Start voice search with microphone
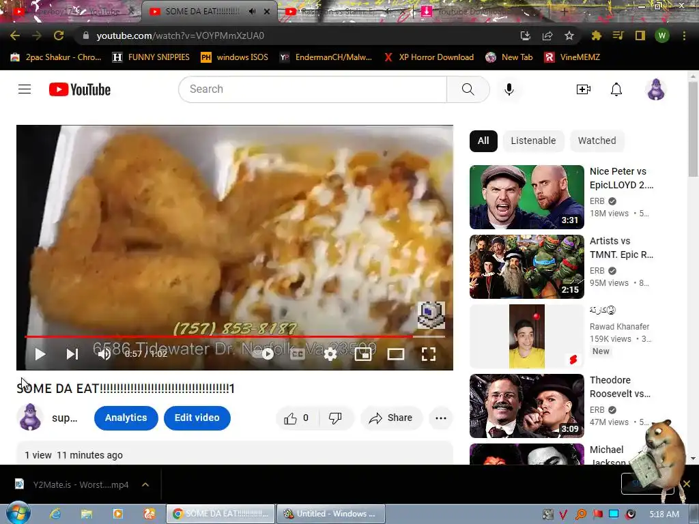The height and width of the screenshot is (524, 699). coord(509,89)
